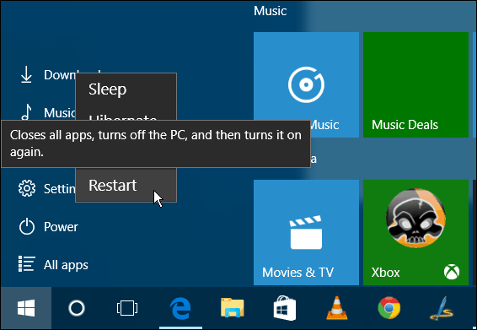Image resolution: width=477 pixels, height=330 pixels.
Task: Open Cortana search circle on taskbar
Action: 77,308
